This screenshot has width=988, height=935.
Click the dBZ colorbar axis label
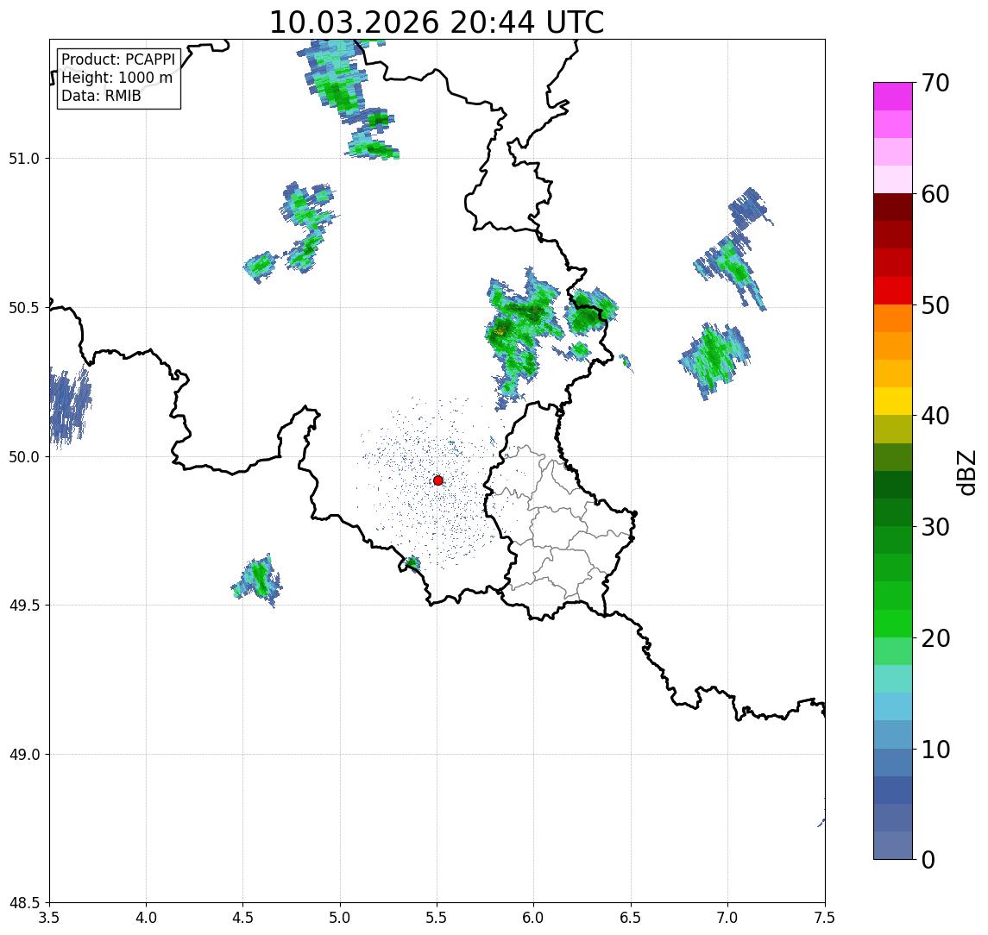[966, 471]
